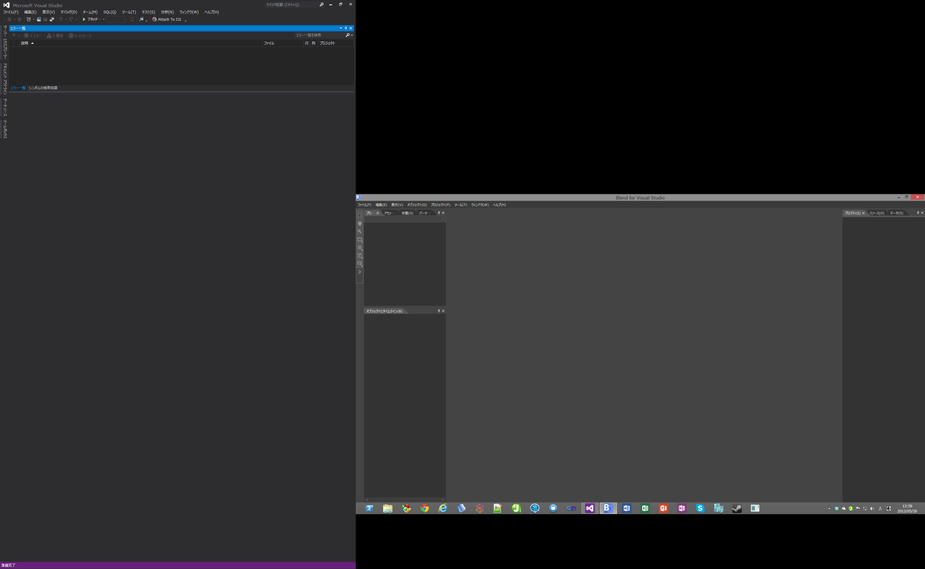Open Blend from the taskbar
Screen dimensions: 925x569
tap(608, 508)
